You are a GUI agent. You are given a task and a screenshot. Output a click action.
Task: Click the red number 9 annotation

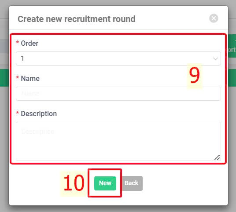click(194, 75)
